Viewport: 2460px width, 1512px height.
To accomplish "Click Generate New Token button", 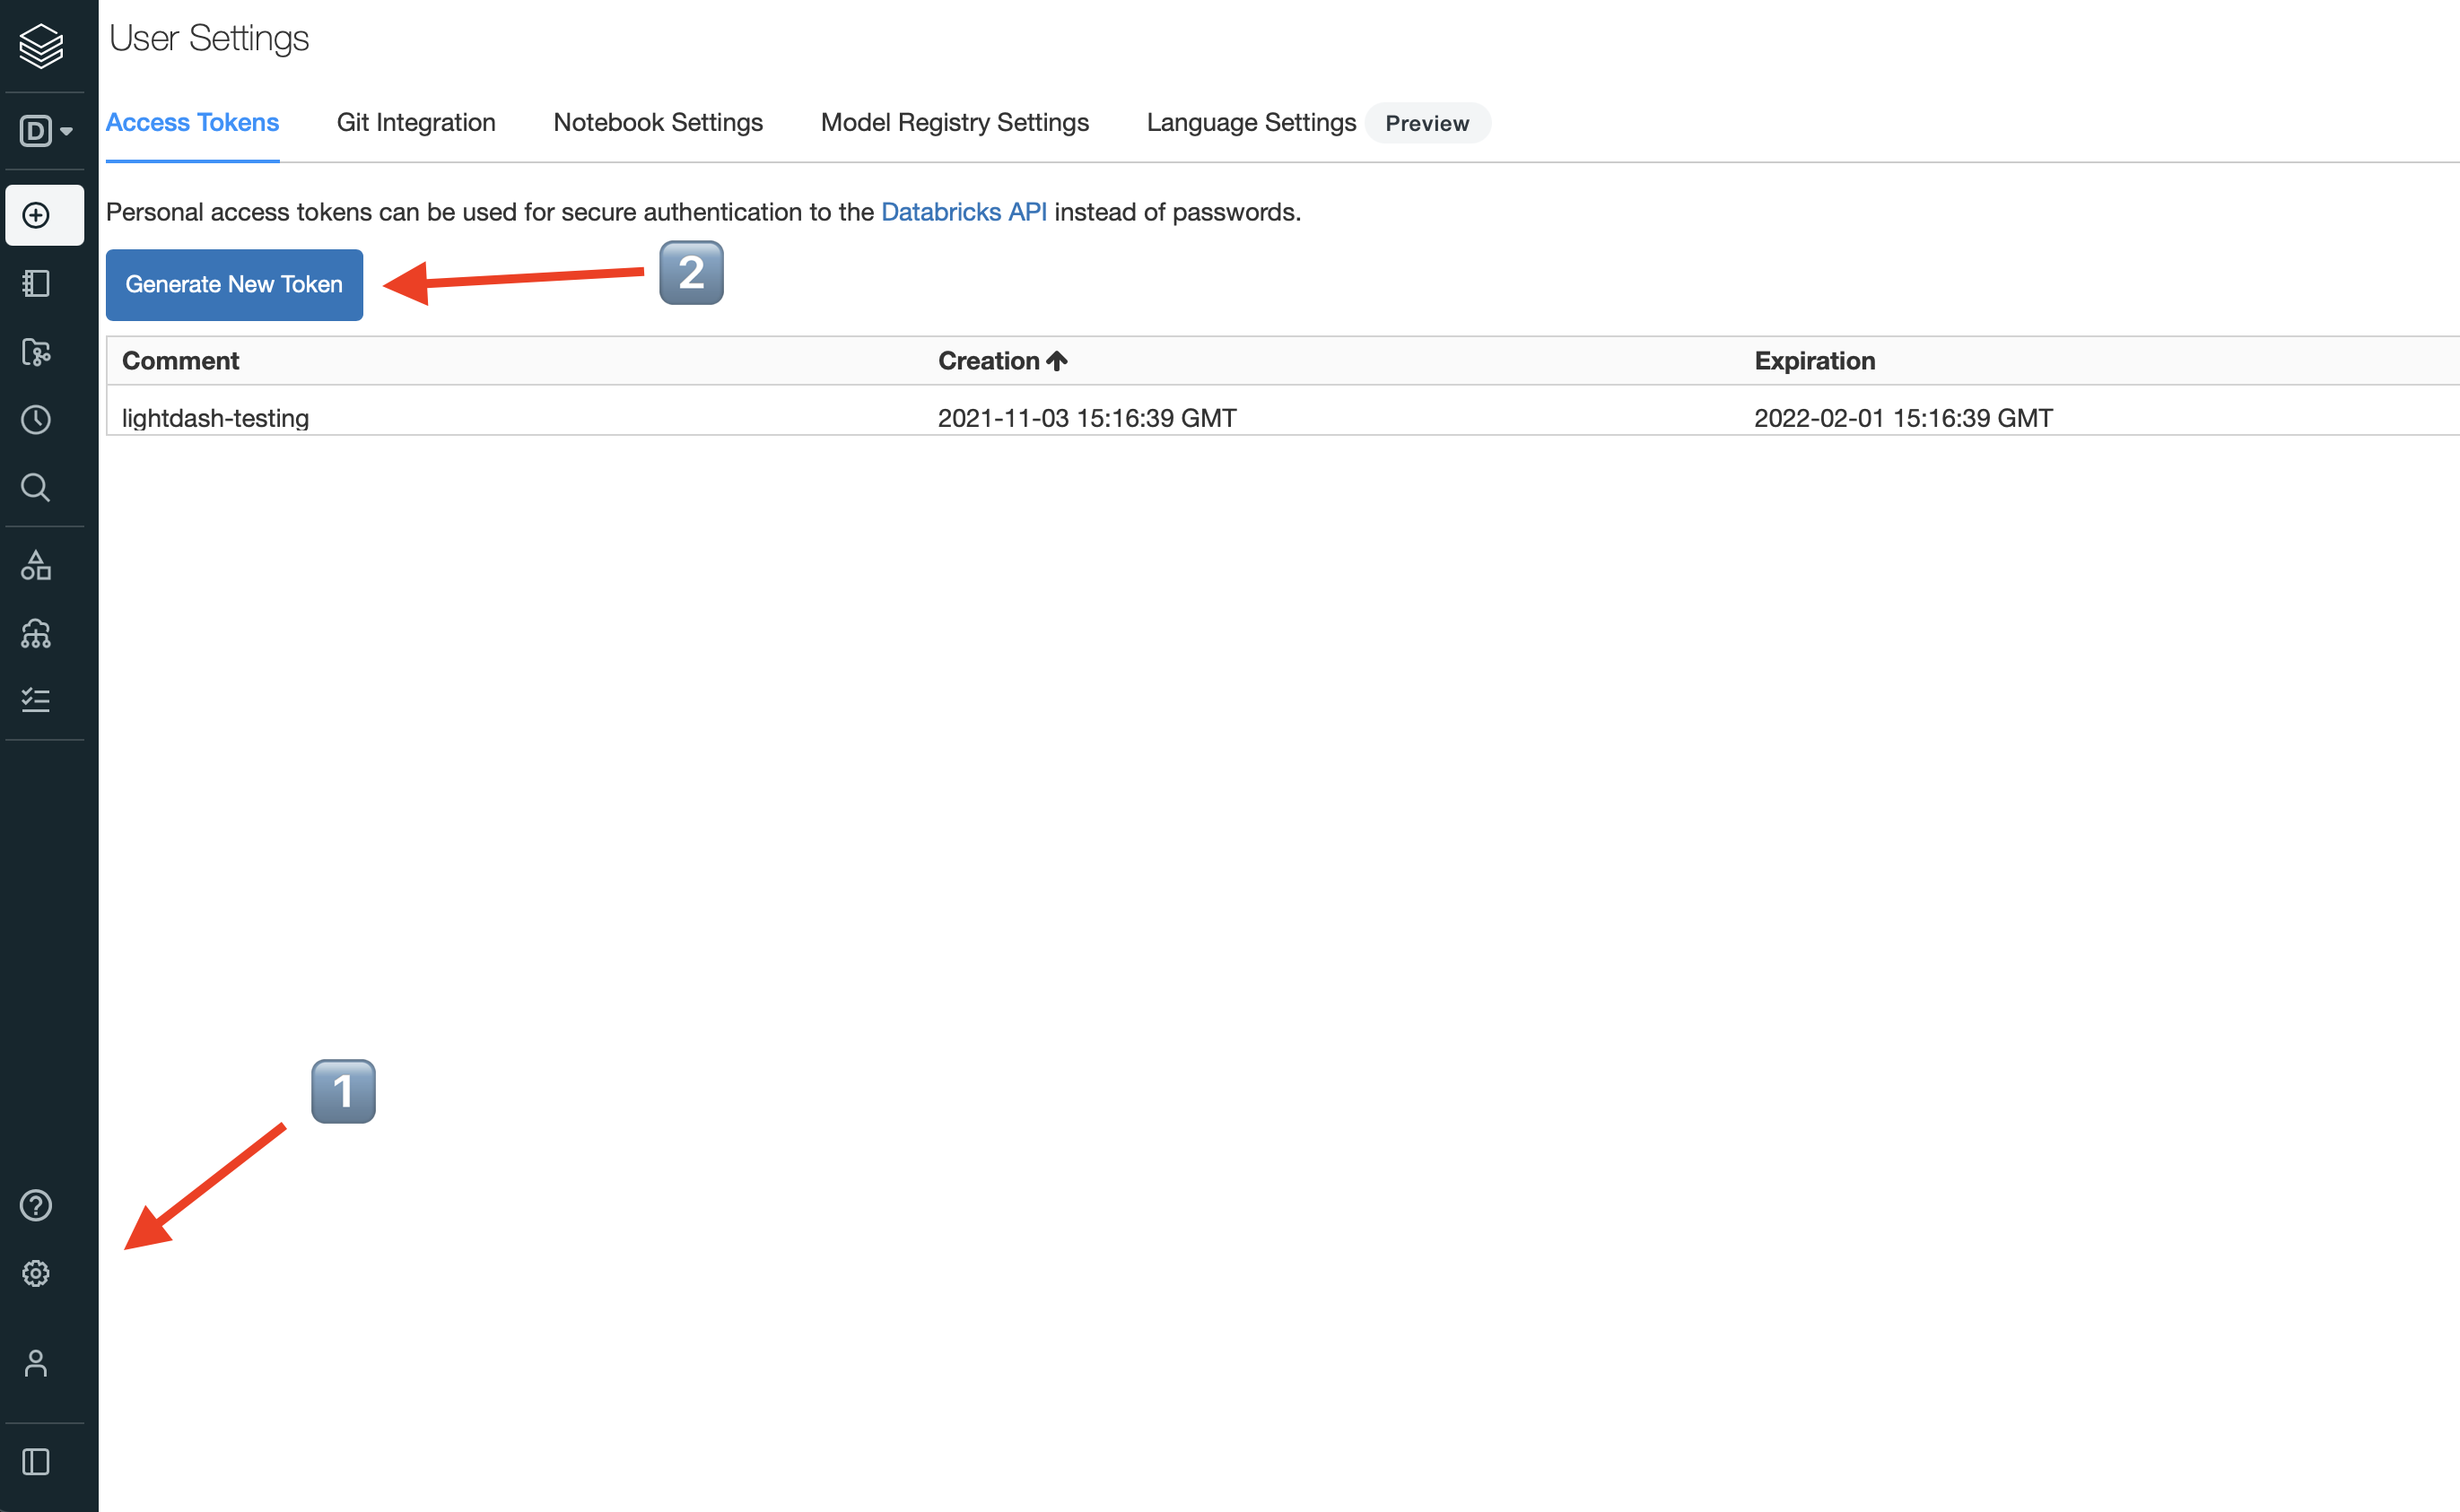I will (234, 285).
